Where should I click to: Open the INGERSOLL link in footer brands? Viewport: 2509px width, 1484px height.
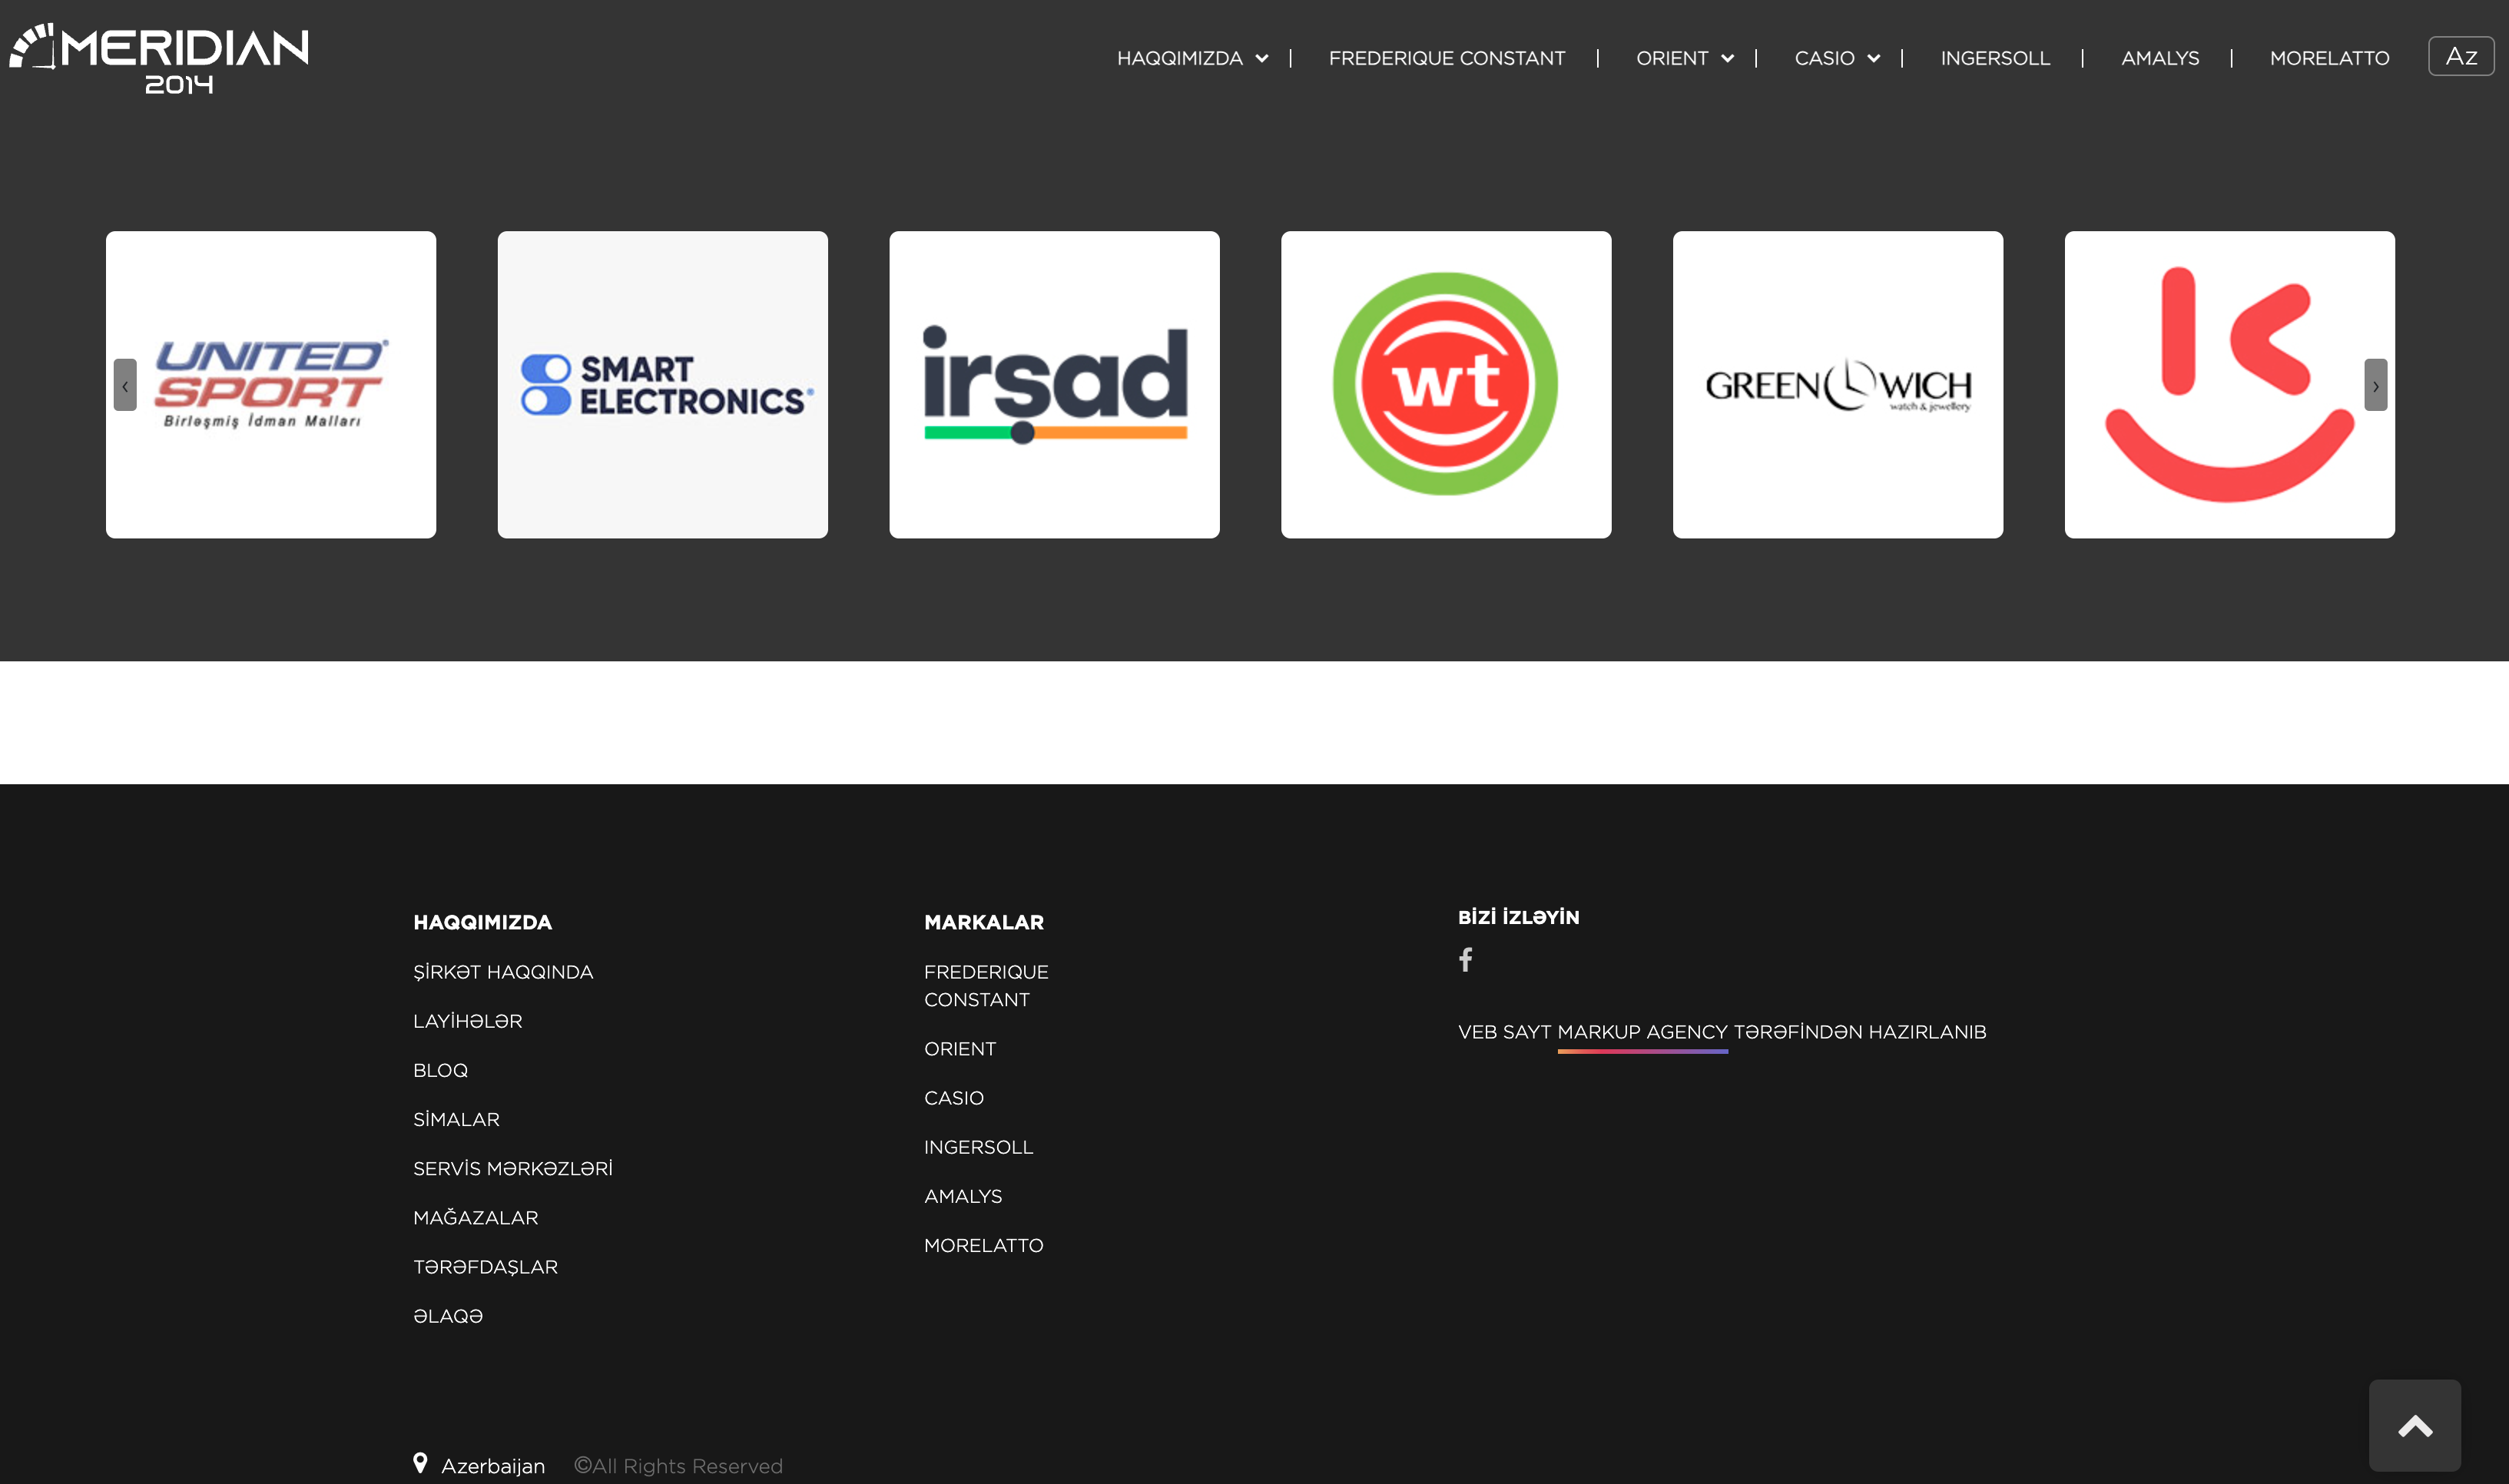(978, 1147)
